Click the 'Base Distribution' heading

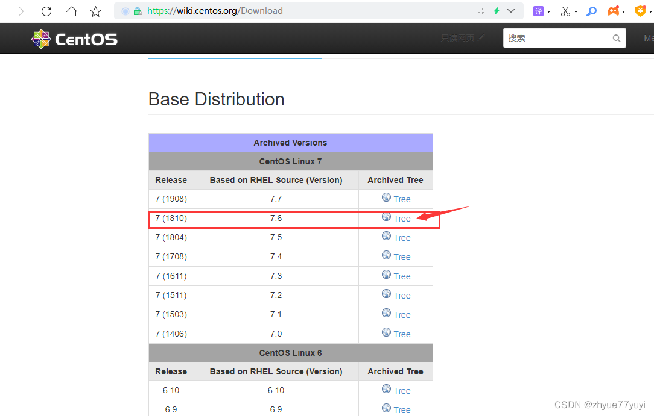(x=217, y=99)
